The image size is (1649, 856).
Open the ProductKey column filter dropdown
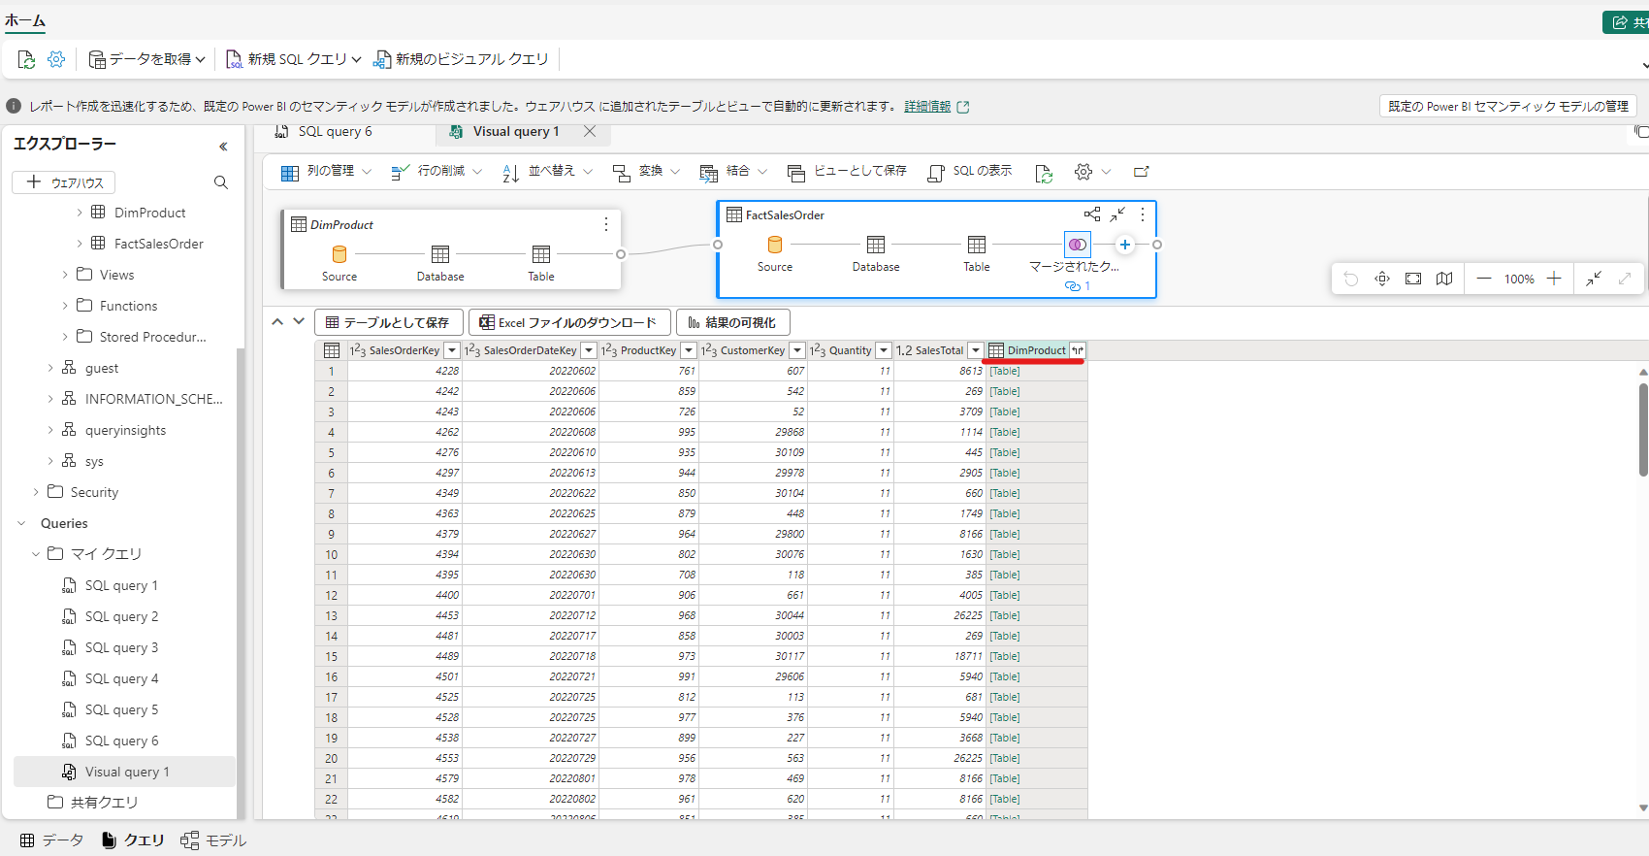(689, 350)
